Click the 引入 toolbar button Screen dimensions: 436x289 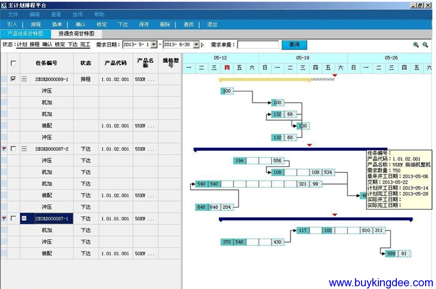coord(12,24)
